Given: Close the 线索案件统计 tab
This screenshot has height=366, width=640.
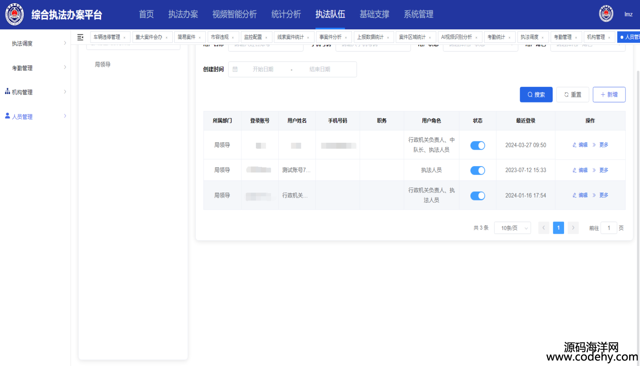Looking at the screenshot, I should [308, 38].
